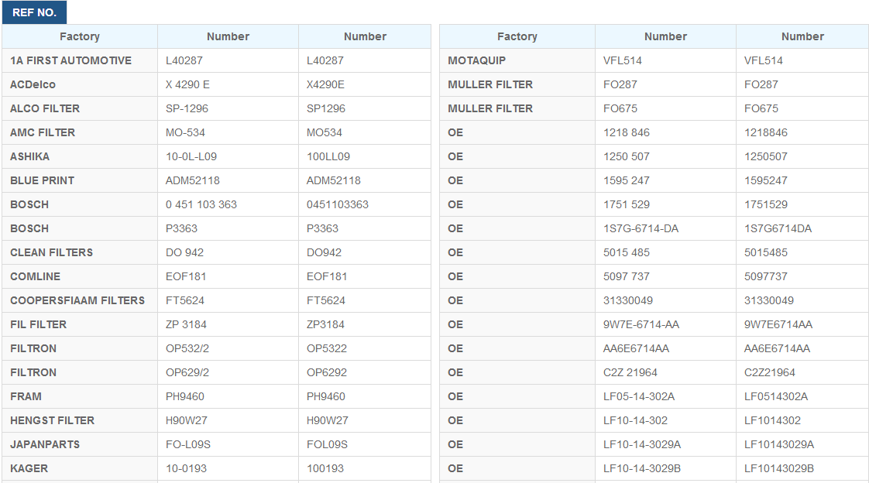Viewport: 869px width, 483px height.
Task: Open the REF NO. tab
Action: point(34,12)
